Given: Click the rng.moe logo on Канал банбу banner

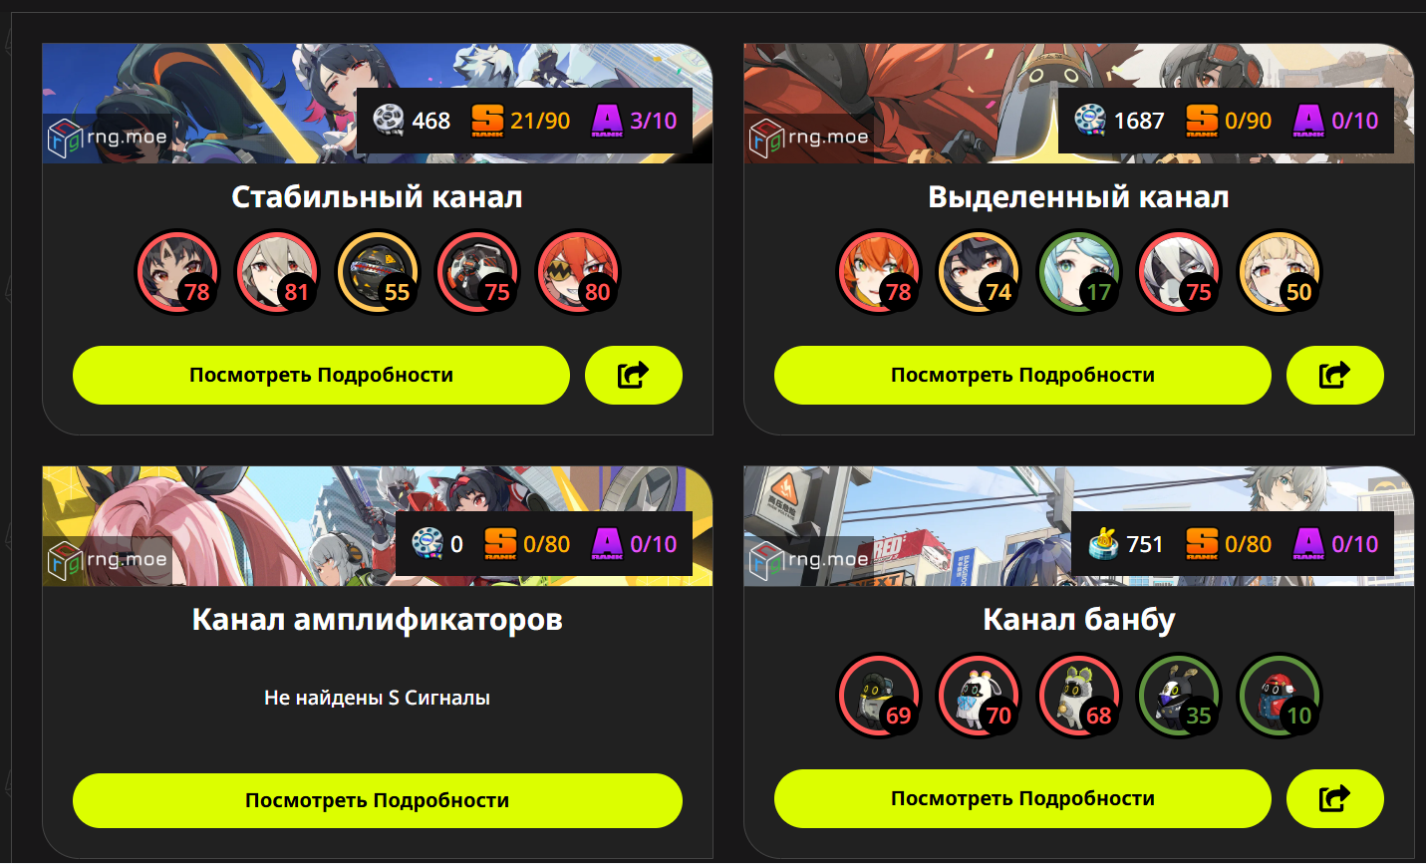Looking at the screenshot, I should click(809, 560).
